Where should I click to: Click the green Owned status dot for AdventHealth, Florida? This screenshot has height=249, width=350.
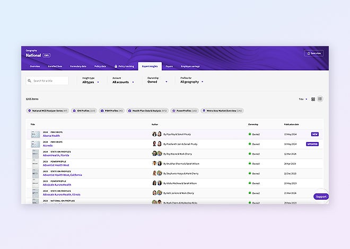[x=250, y=154]
